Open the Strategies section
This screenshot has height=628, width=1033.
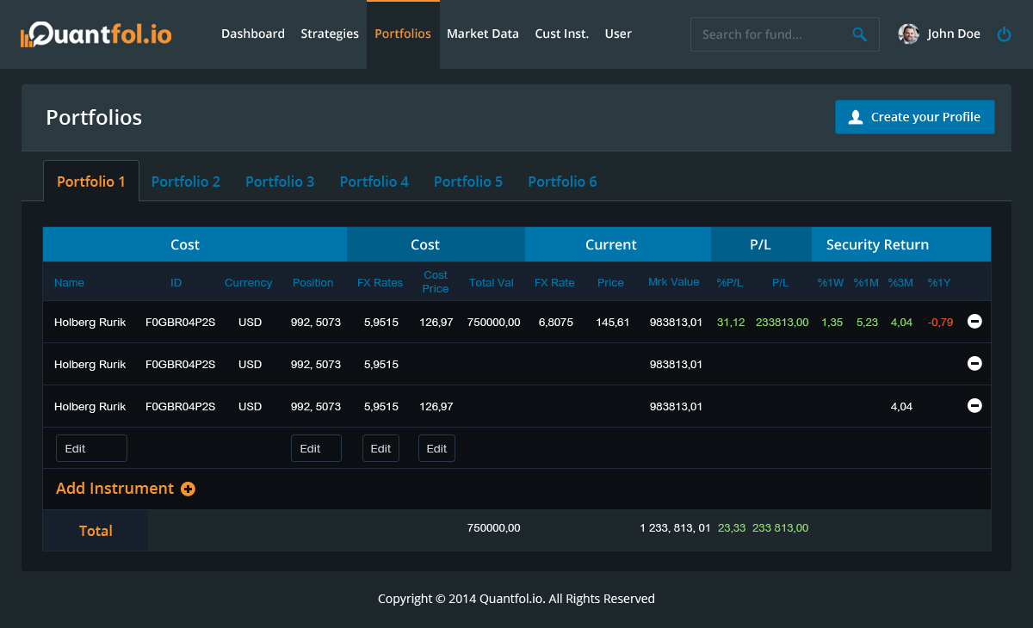click(x=330, y=34)
